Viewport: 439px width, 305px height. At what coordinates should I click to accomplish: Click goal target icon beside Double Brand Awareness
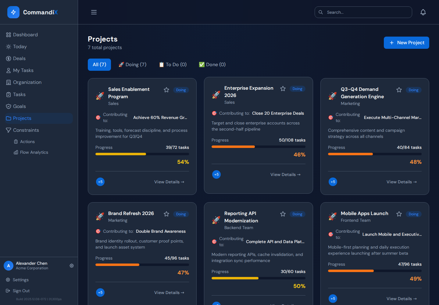(98, 231)
